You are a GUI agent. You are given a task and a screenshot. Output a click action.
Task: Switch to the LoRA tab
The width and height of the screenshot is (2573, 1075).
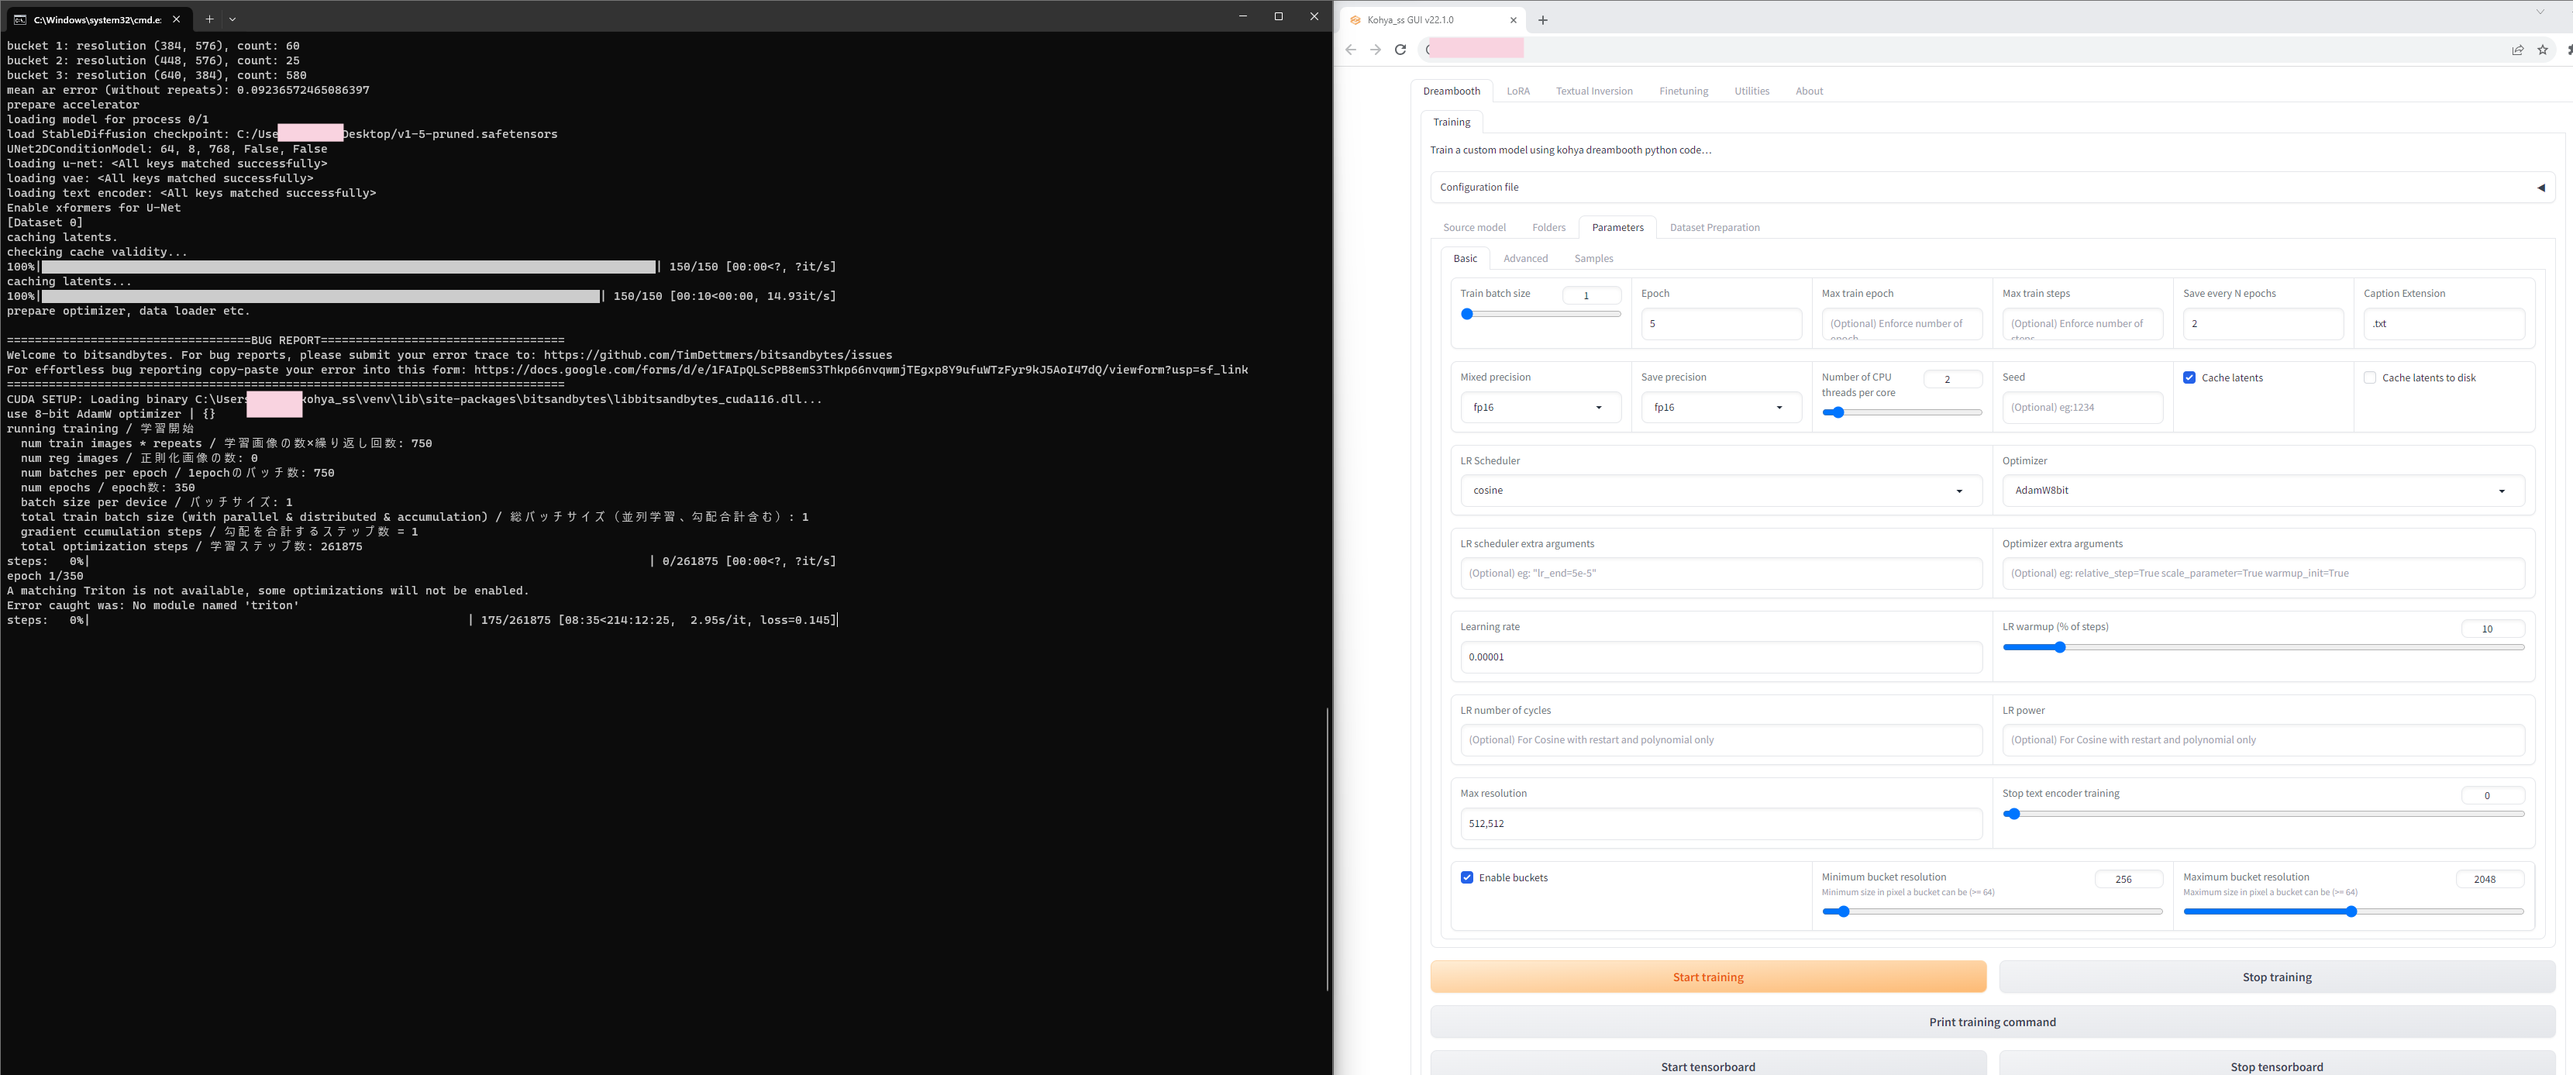click(1518, 91)
